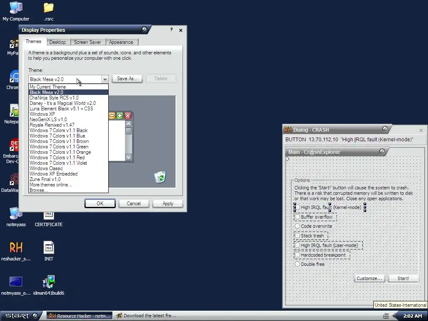Click Customize... in Cr@shExplorer dialog
Image resolution: width=428 pixels, height=321 pixels.
click(x=369, y=278)
